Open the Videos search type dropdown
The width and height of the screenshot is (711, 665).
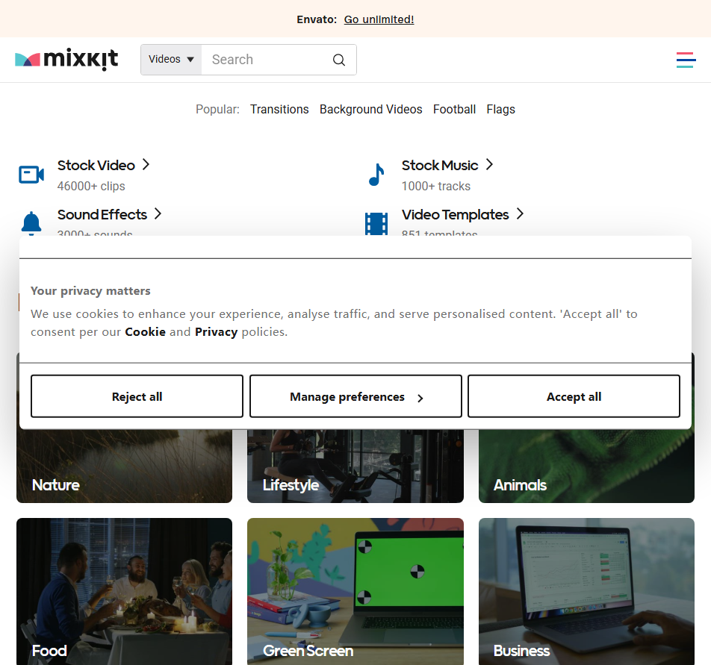point(172,60)
